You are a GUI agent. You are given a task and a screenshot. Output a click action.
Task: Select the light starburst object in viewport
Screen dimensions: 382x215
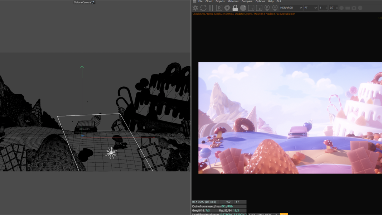[x=111, y=153]
